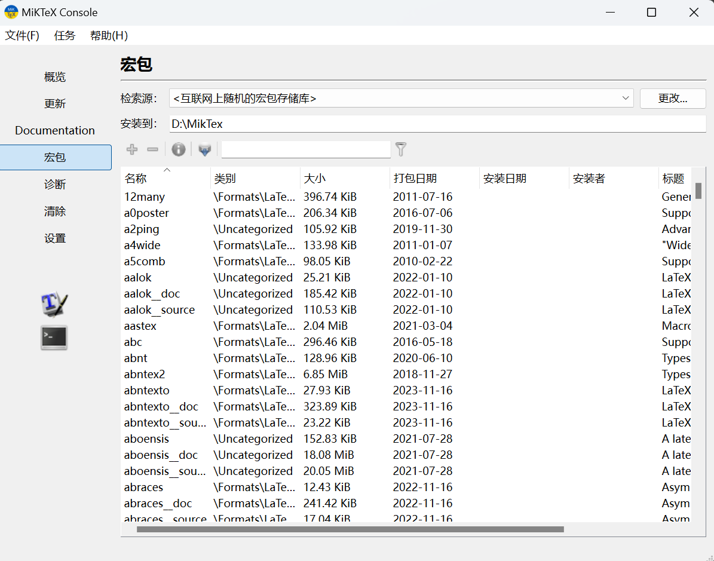This screenshot has width=714, height=561.
Task: Select the abntex2 package row
Action: (x=406, y=375)
